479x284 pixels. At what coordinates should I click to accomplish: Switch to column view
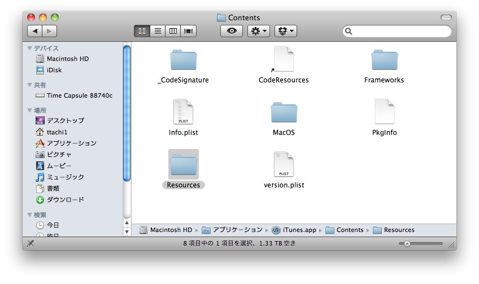[173, 32]
